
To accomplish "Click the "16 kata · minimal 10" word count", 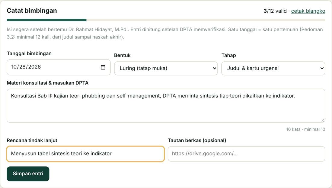I will coord(306,129).
